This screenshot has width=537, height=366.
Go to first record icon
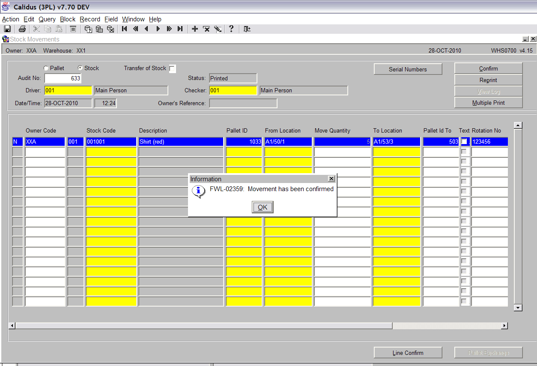125,29
